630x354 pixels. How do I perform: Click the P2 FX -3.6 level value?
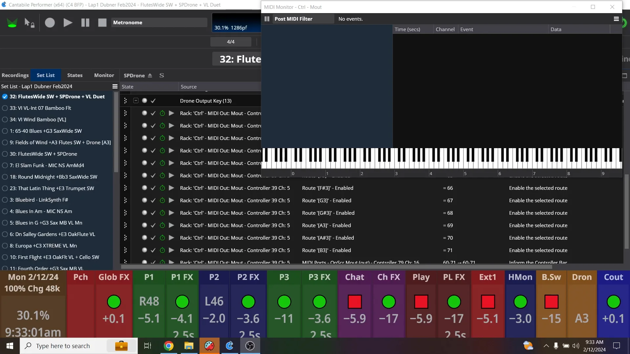pos(248,318)
